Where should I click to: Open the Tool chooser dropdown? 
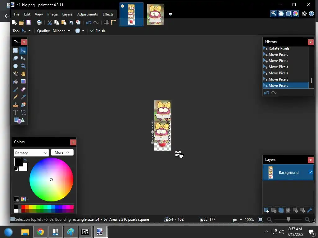tap(30, 31)
